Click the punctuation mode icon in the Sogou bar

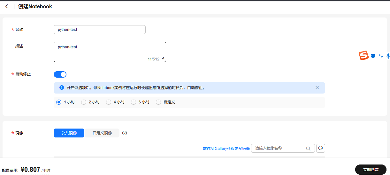tap(381, 56)
